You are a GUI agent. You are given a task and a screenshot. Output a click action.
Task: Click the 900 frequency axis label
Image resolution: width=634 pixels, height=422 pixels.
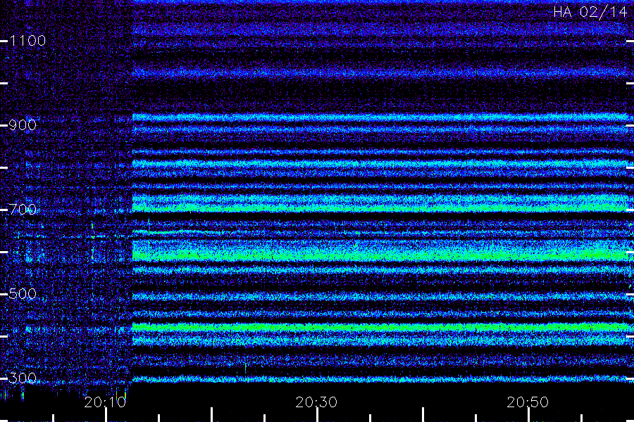point(23,125)
